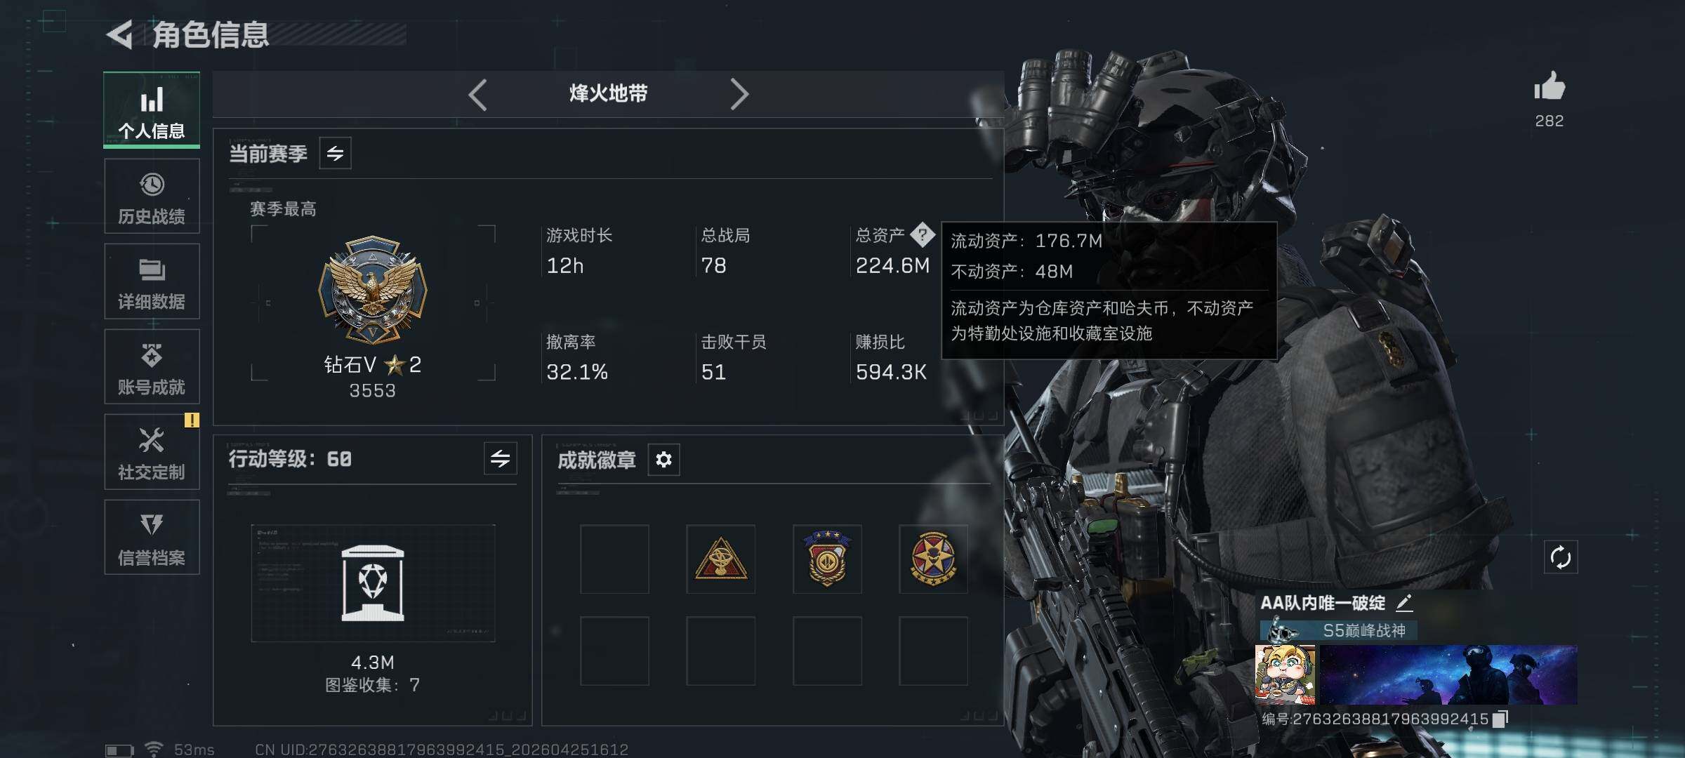This screenshot has height=758, width=1685.
Task: Open the 账号成就 tab
Action: 152,366
